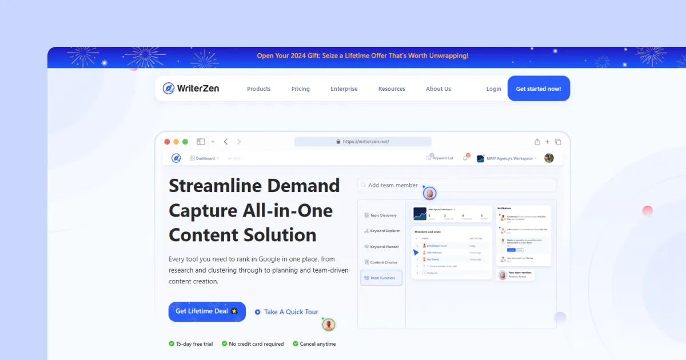Select Topic Discovery in the sidebar
This screenshot has width=686, height=360.
point(381,215)
